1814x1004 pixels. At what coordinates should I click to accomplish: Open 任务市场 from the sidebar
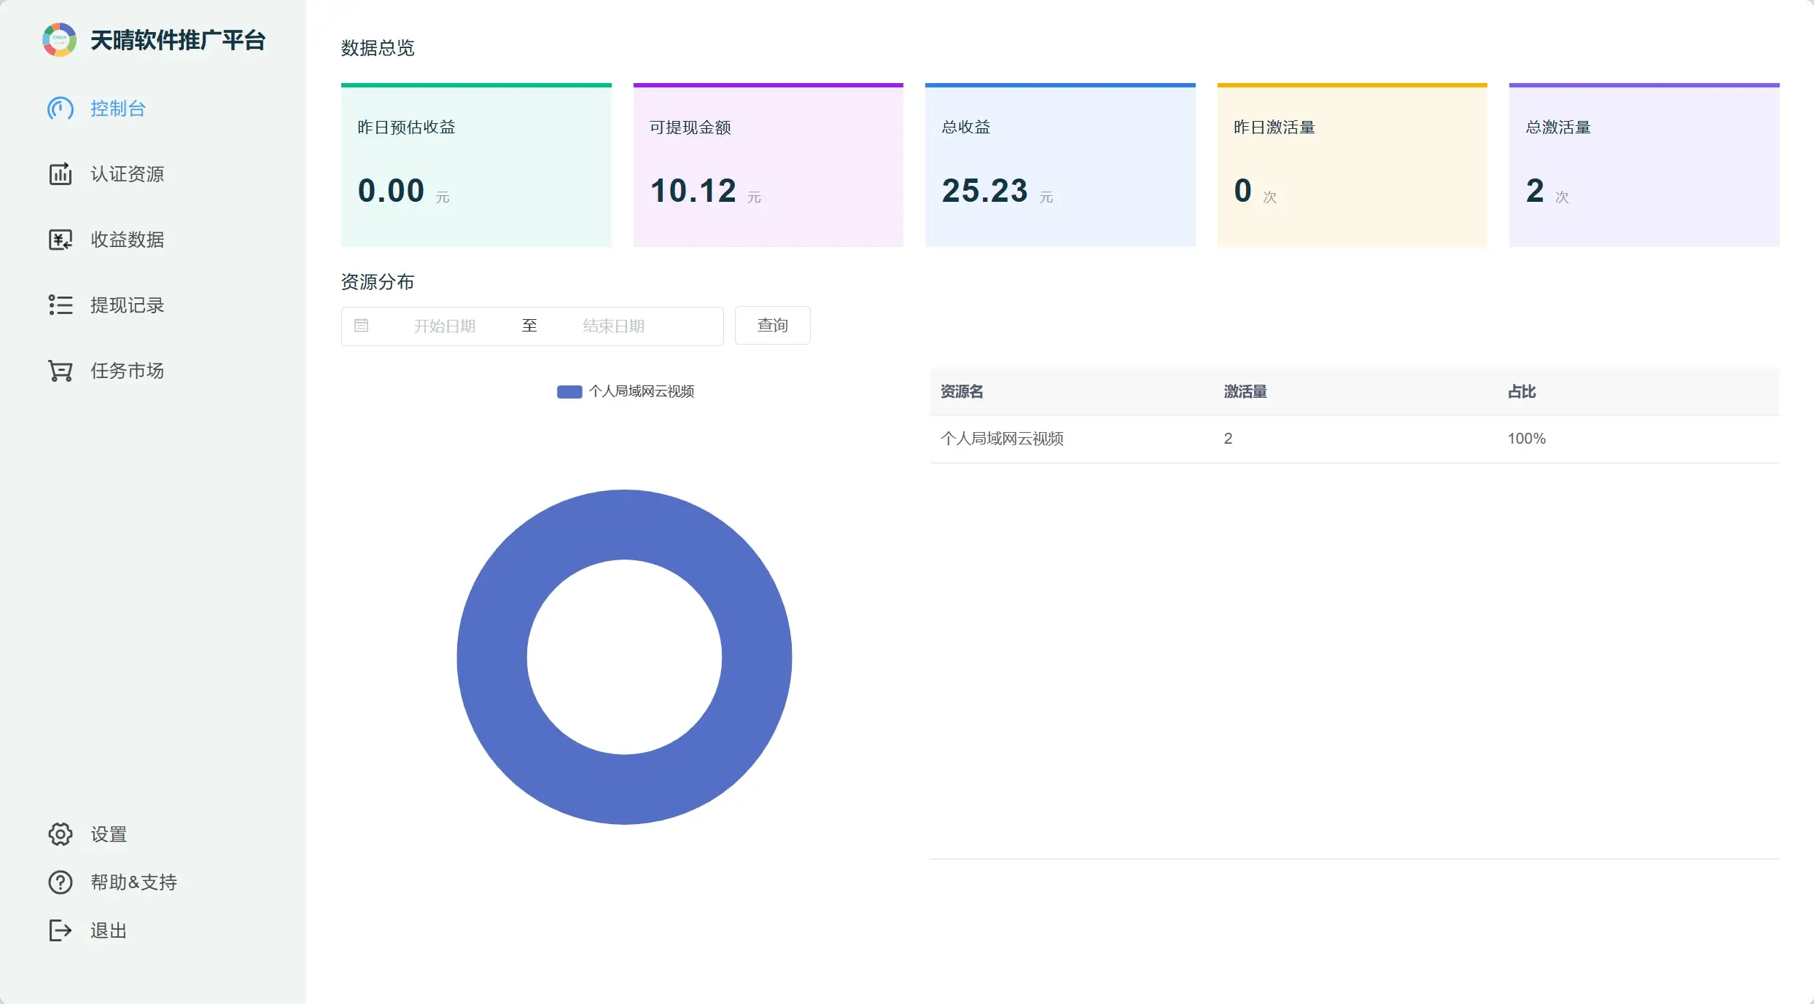127,371
